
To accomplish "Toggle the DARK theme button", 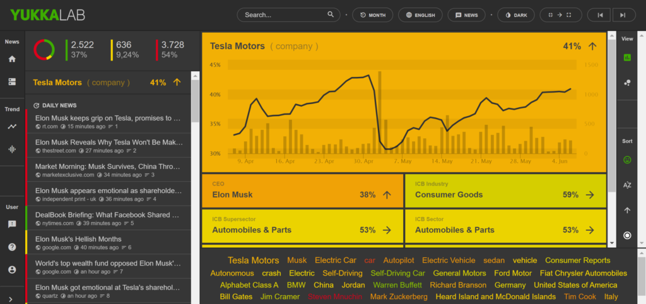I will coord(516,15).
